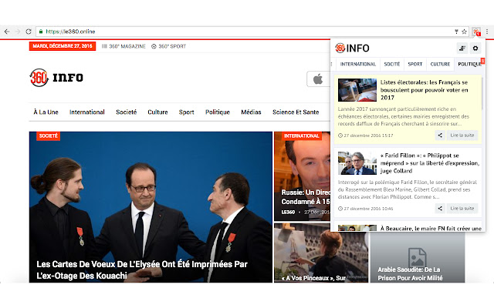
Task: Switch to the Culture tab in popup
Action: click(x=440, y=64)
